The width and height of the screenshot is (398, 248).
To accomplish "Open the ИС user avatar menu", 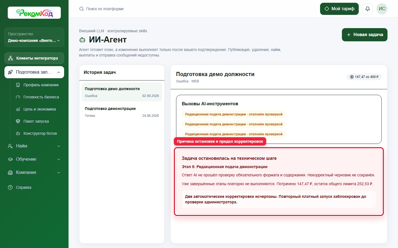I will coord(382,9).
